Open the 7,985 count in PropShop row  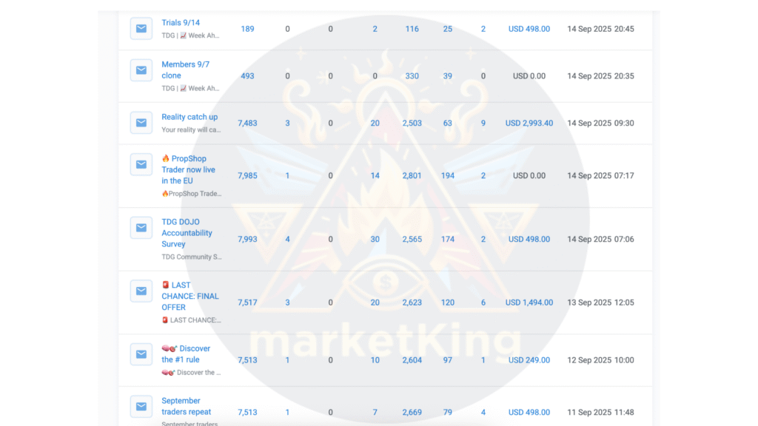[247, 176]
